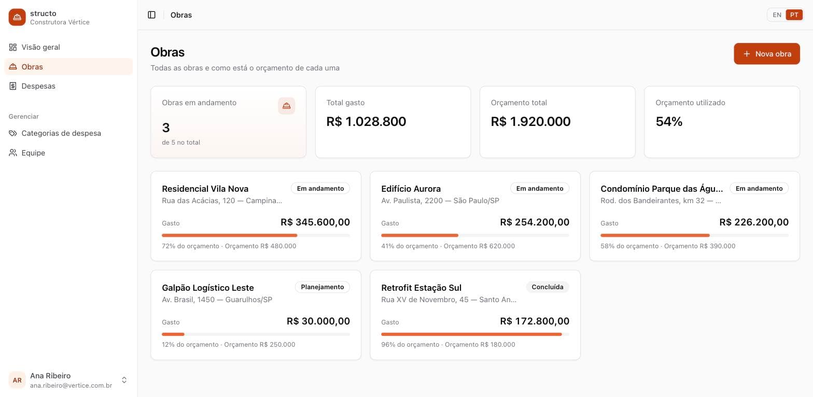
Task: Click the Orçamento total R$ 1.920.000 value
Action: [x=530, y=121]
